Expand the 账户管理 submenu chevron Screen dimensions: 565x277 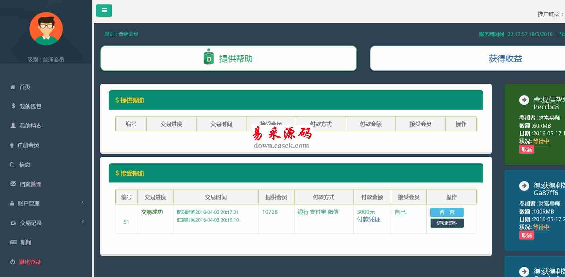coord(83,202)
